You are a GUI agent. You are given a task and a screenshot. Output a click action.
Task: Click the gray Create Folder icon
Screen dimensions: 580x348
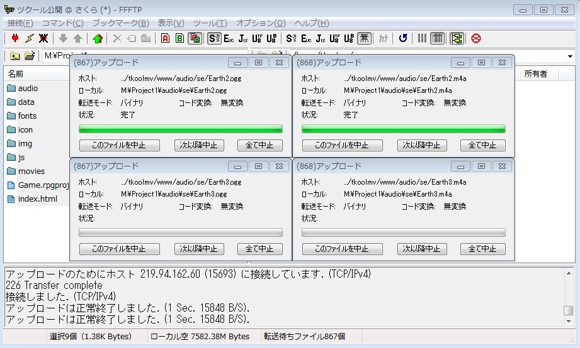(145, 38)
